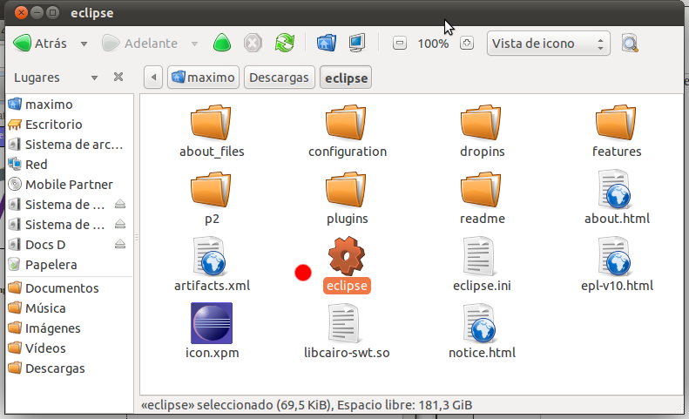
Task: Select the about_files folder
Action: coord(212,131)
